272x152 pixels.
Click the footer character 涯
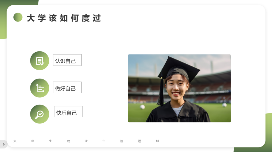coord(122,141)
